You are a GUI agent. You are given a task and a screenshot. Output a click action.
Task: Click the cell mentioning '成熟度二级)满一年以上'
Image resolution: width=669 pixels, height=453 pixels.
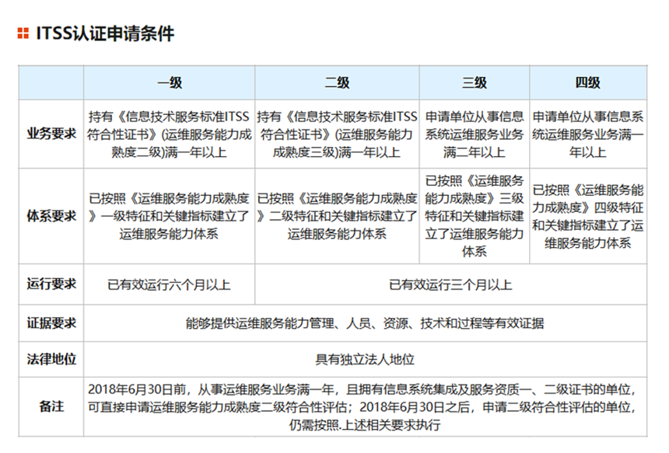pyautogui.click(x=170, y=134)
